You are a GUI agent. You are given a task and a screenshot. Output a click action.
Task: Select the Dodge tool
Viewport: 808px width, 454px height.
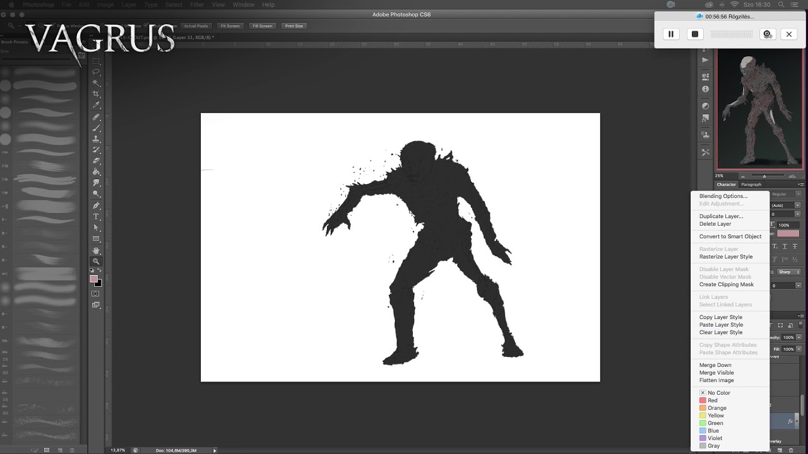tap(97, 194)
